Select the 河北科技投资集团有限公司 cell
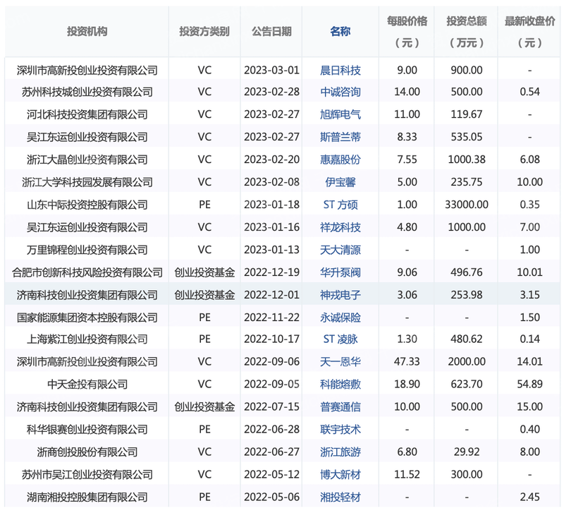The height and width of the screenshot is (513, 564). (87, 114)
